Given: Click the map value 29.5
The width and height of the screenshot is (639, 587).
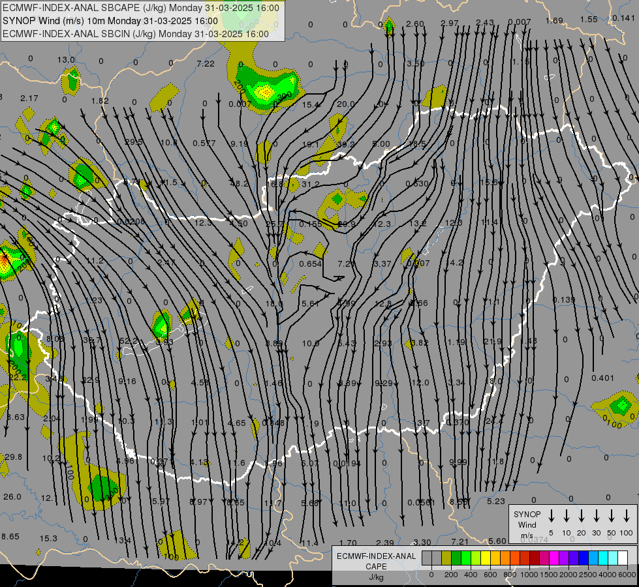Looking at the screenshot, I should (x=134, y=142).
